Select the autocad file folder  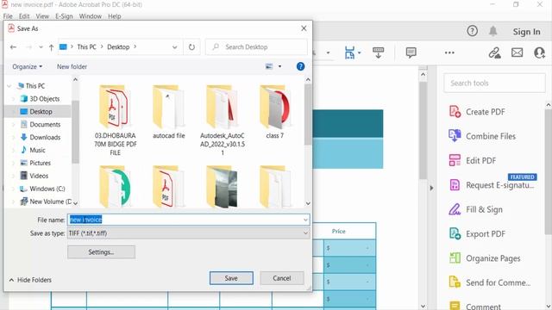(169, 113)
